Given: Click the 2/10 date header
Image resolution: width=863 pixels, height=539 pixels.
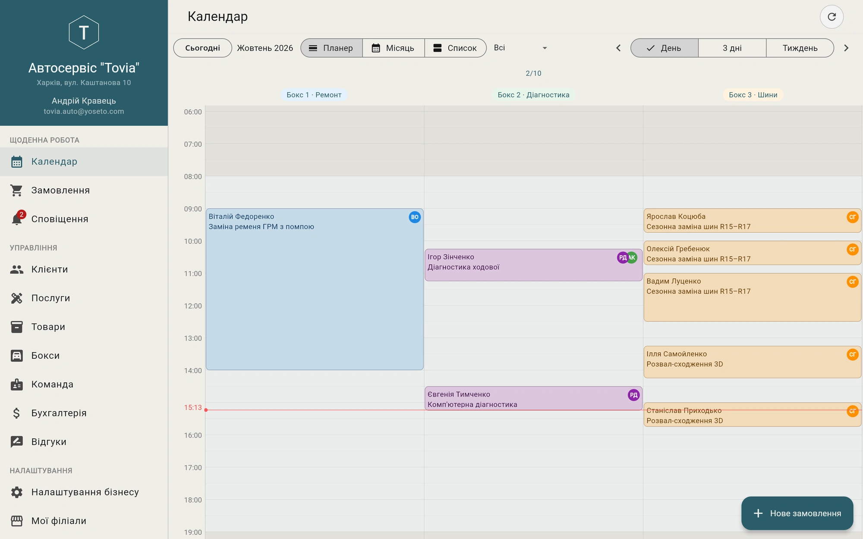Looking at the screenshot, I should tap(533, 73).
